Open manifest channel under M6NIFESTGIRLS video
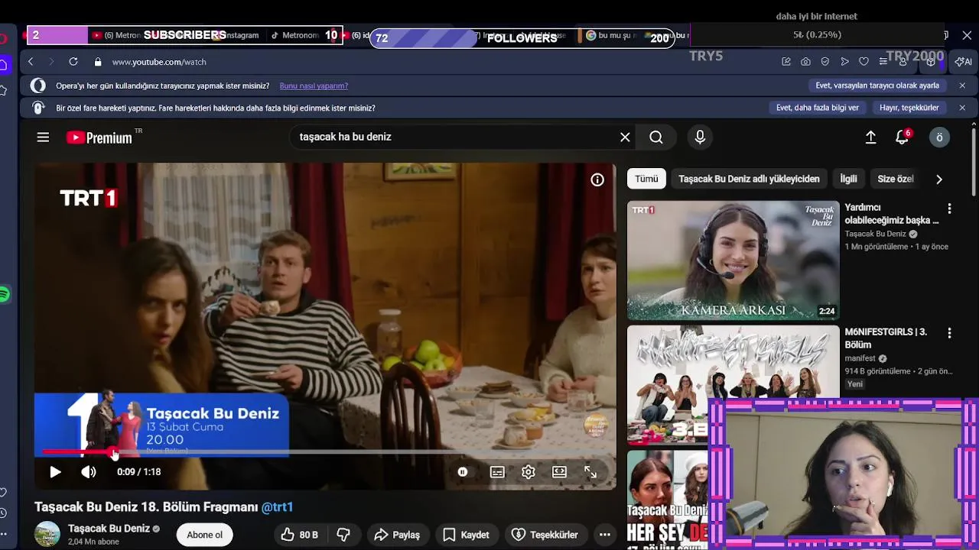The width and height of the screenshot is (979, 550). coord(860,358)
